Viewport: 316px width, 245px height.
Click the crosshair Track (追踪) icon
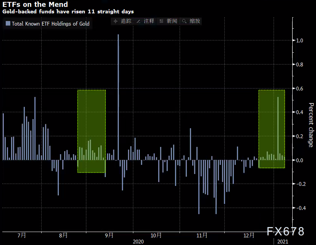coord(116,21)
